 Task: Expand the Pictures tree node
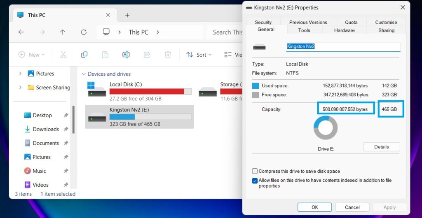(x=20, y=74)
